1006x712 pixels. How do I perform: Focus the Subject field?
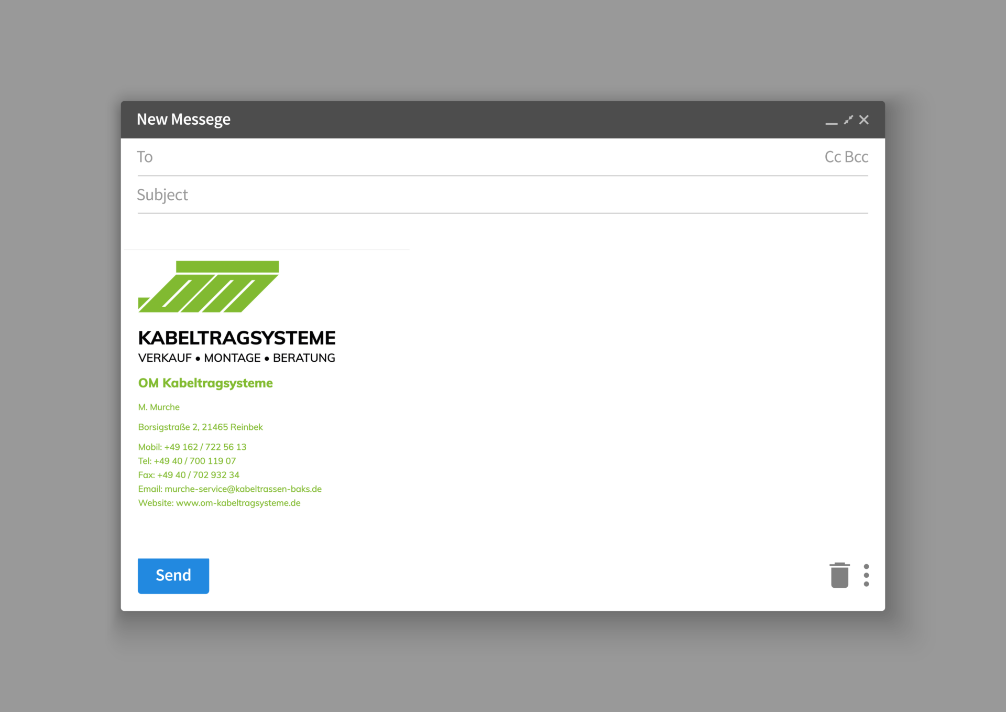pyautogui.click(x=502, y=195)
